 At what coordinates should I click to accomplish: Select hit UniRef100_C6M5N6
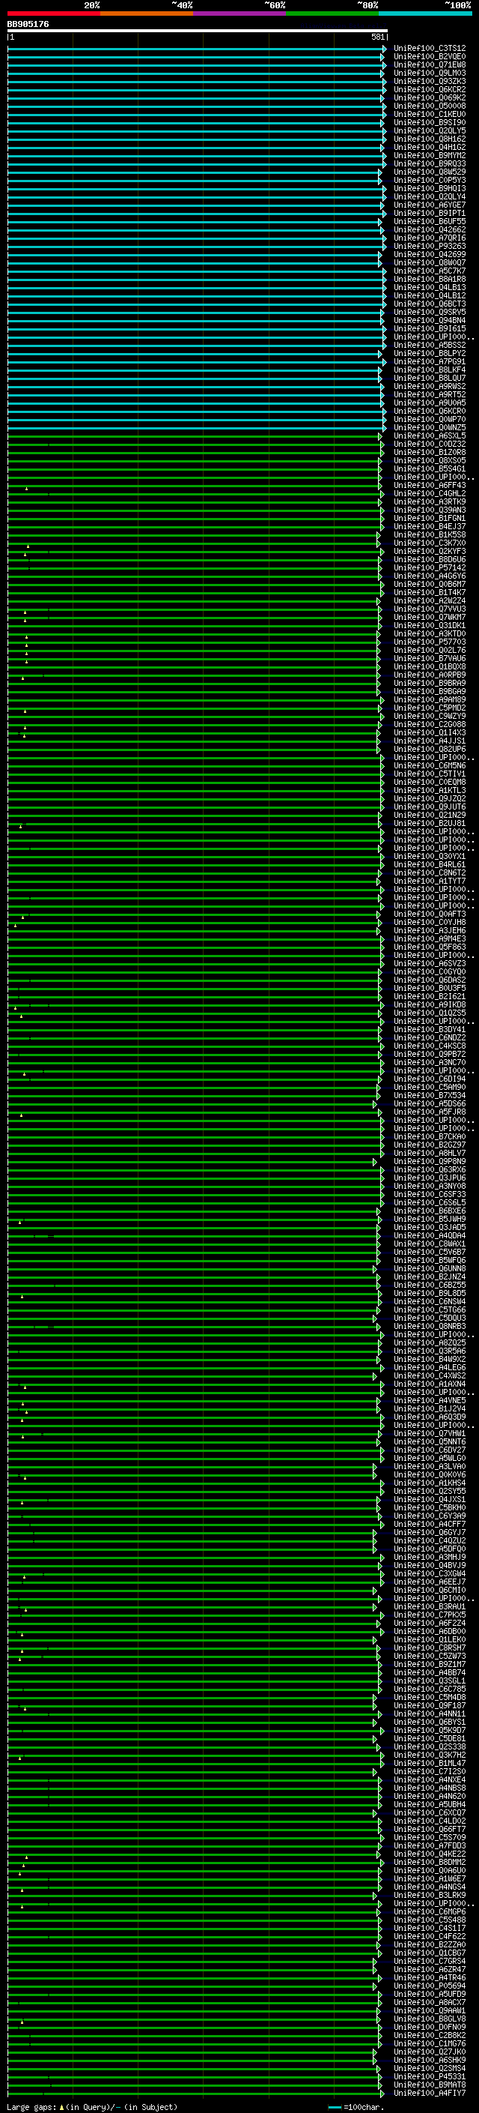click(430, 765)
